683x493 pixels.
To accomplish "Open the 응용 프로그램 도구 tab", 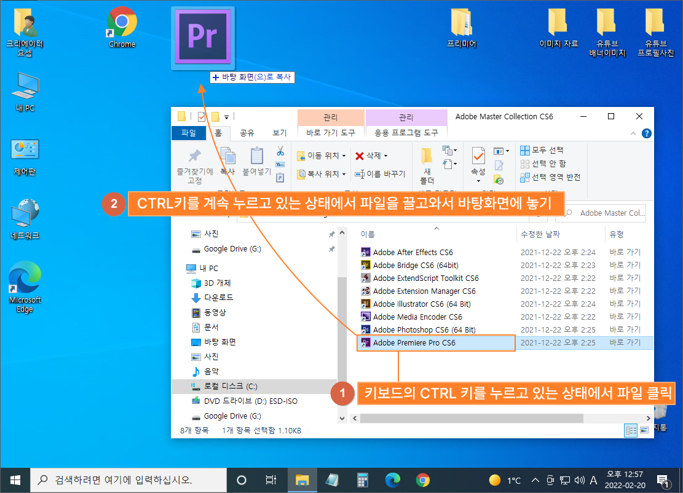I will [x=406, y=133].
